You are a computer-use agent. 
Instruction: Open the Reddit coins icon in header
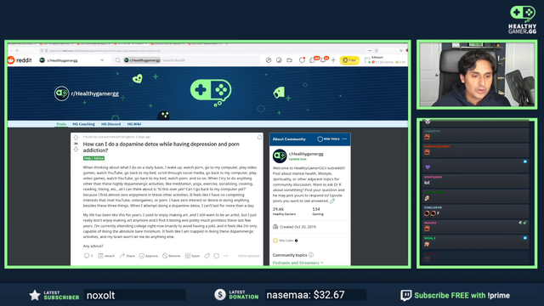279,60
